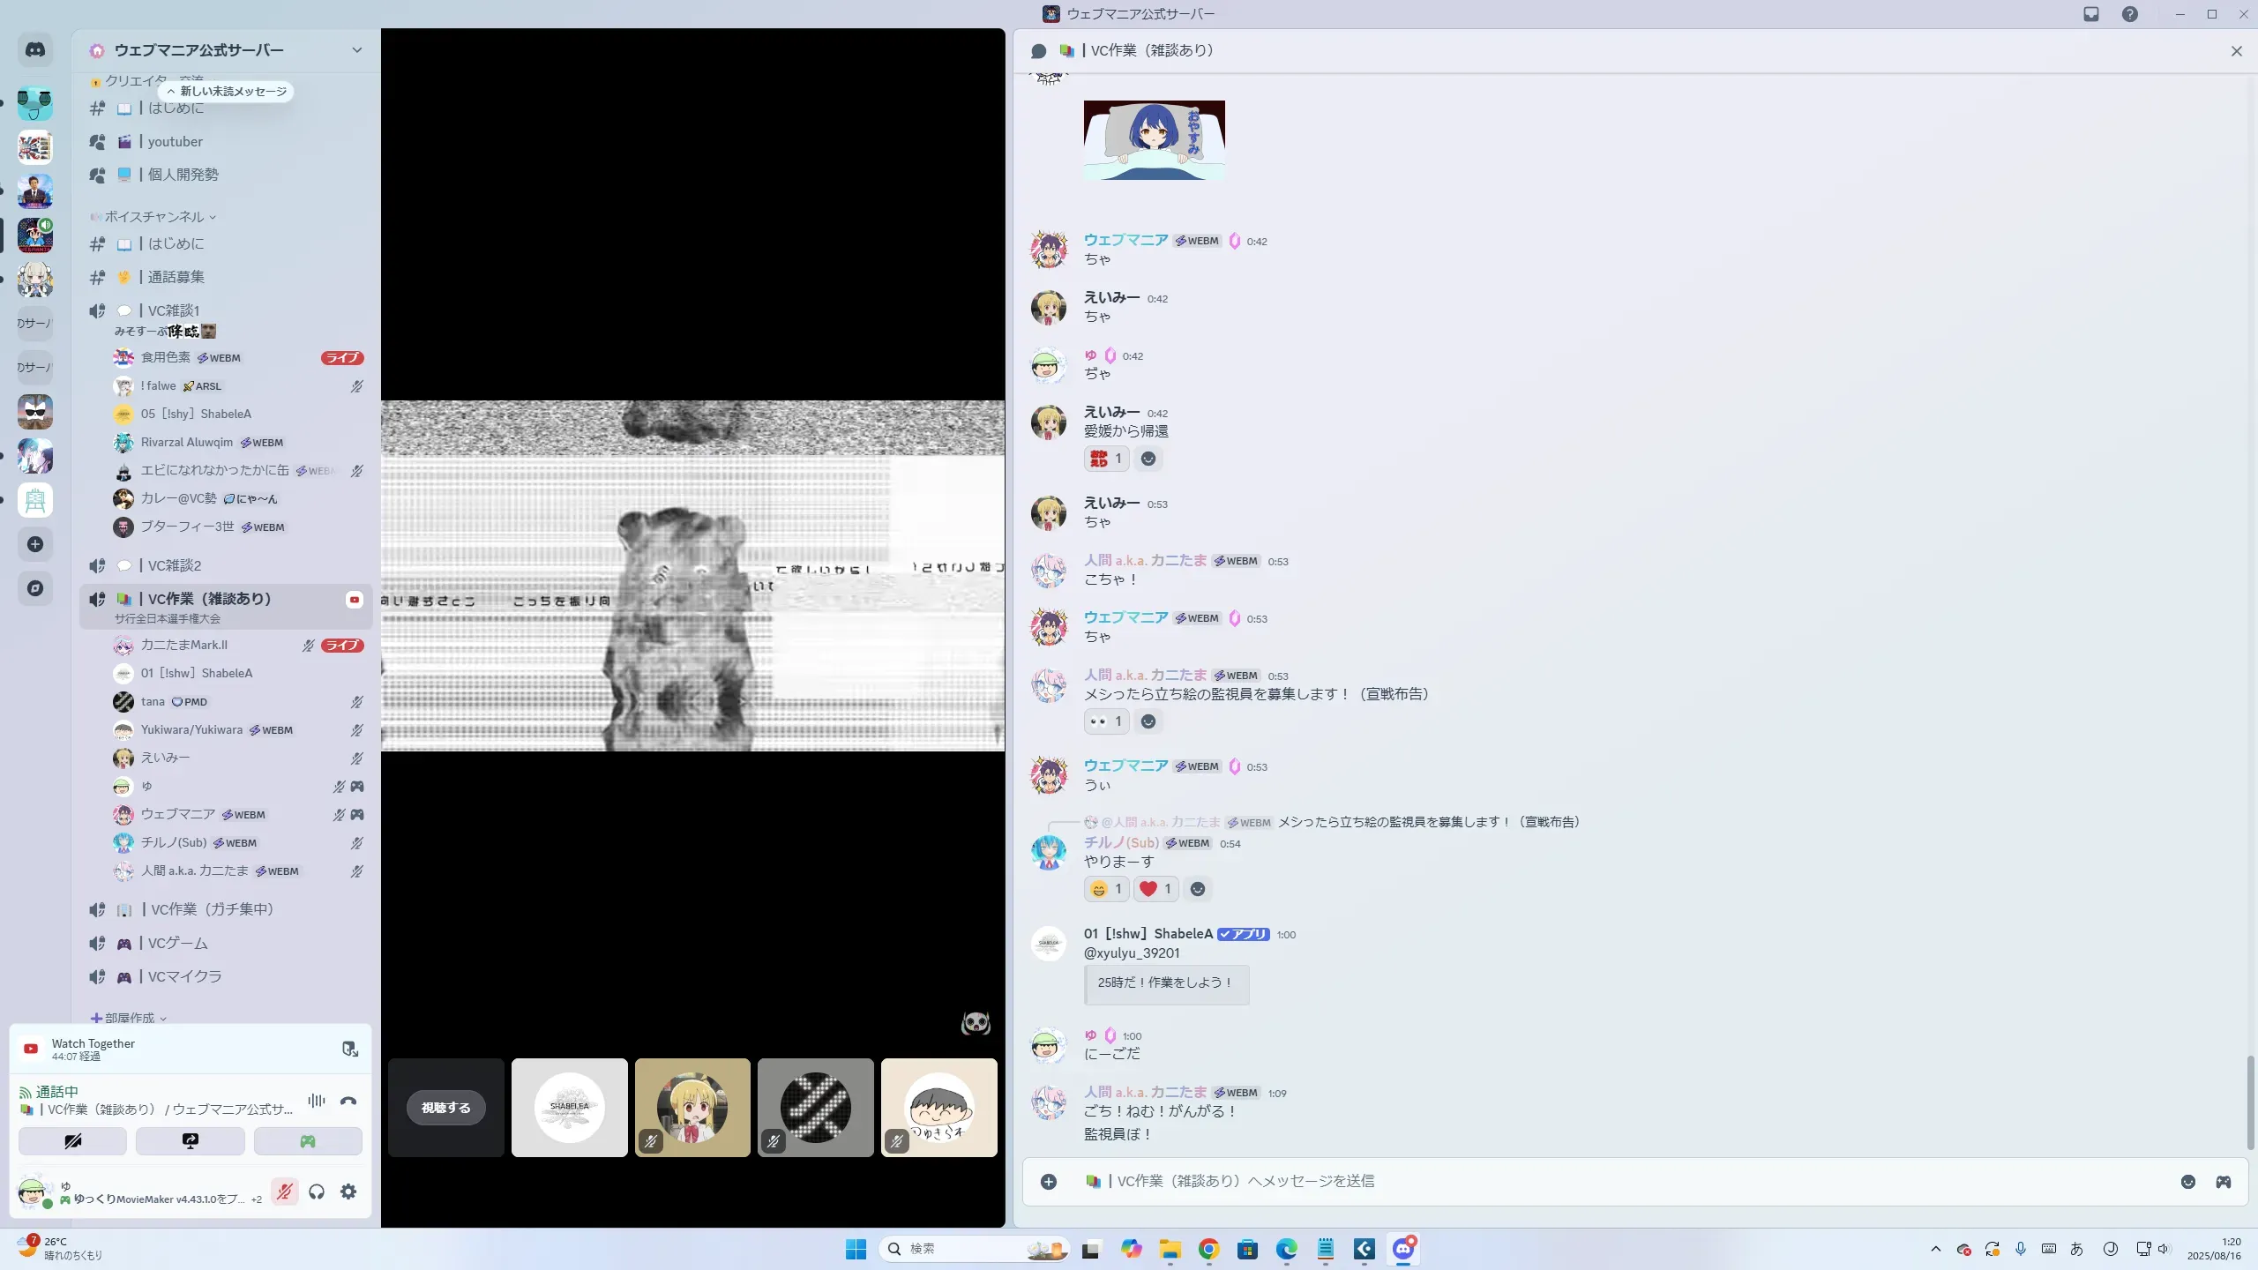Toggle headphone deafen in user panel
The height and width of the screenshot is (1270, 2258).
point(317,1192)
